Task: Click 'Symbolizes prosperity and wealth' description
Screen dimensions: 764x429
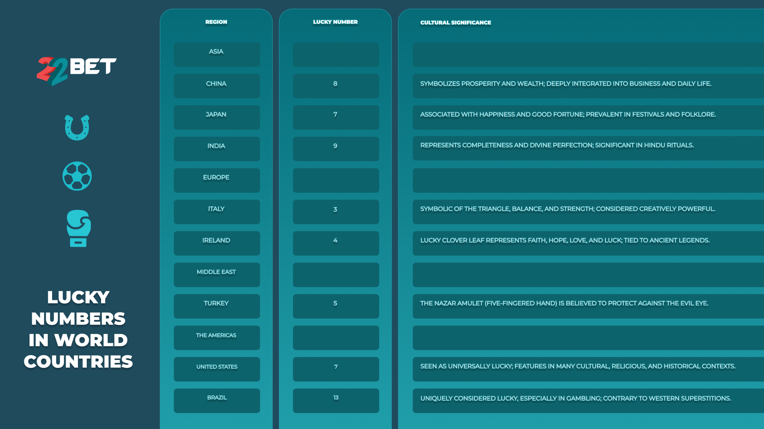Action: [x=566, y=83]
